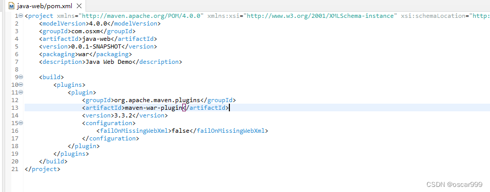Click the plugin version value 3.3.2
Viewport: 490px width, 192px height.
pos(123,115)
